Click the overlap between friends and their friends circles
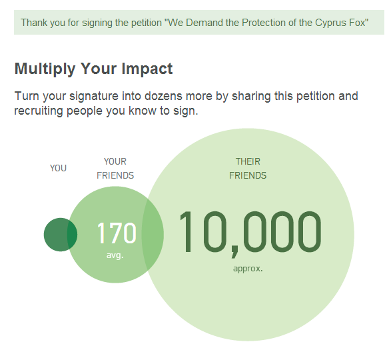 pos(153,235)
